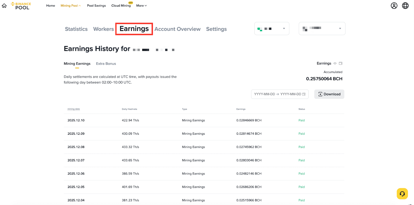Click the 386.59 Th/s hashrate value
Screen dimensions: 414x205
(130, 174)
